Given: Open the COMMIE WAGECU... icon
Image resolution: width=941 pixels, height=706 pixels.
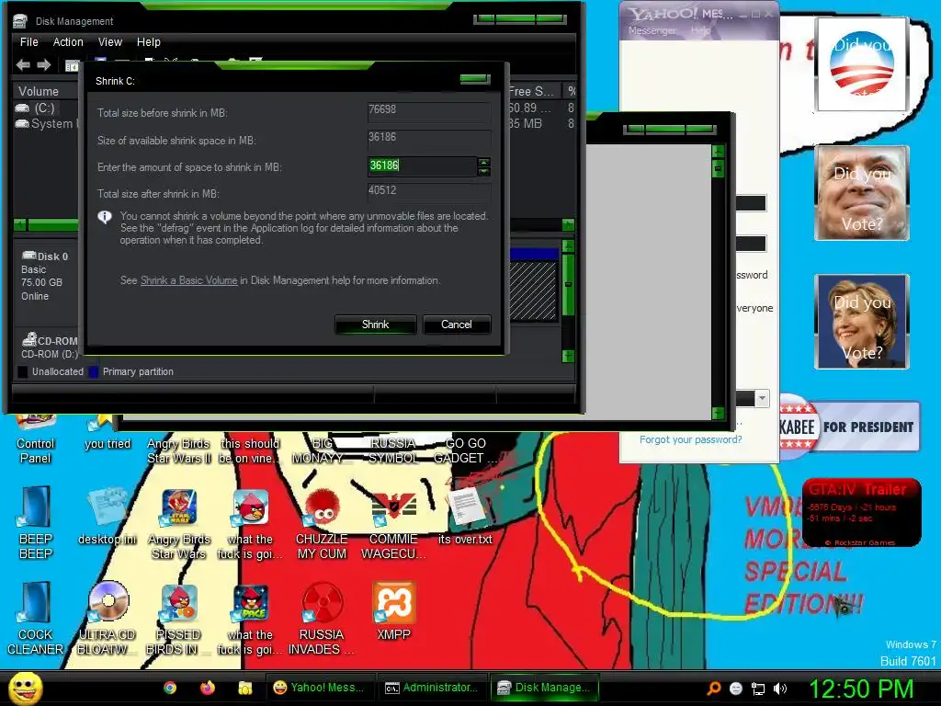Looking at the screenshot, I should click(x=393, y=523).
